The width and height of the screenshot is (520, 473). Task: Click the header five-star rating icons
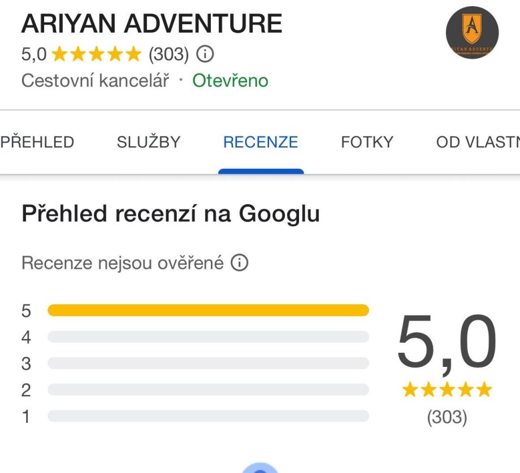[96, 54]
